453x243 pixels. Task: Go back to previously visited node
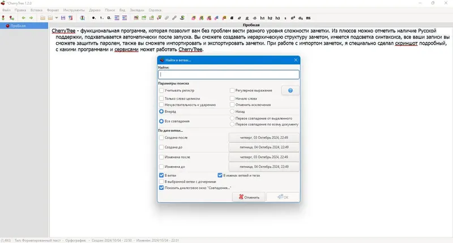[x=23, y=18]
